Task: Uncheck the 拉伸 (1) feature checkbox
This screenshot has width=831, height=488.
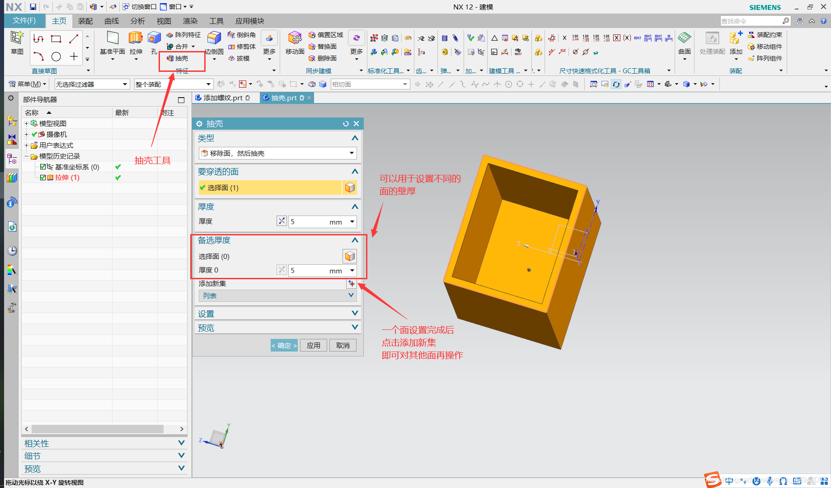Action: [43, 178]
